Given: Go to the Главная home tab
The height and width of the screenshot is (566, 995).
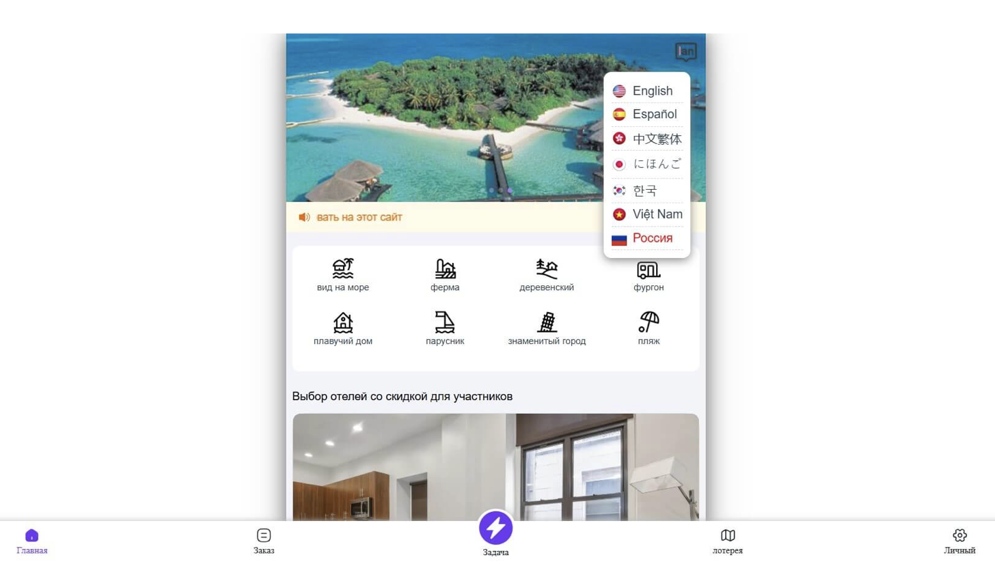Looking at the screenshot, I should pos(32,541).
